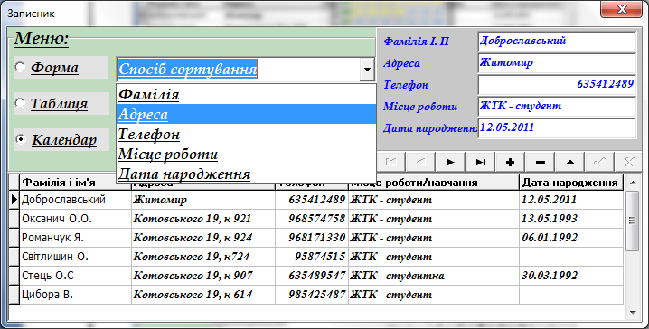Viewport: 649px width, 329px height.
Task: Go to first record navigator button
Action: coord(391,162)
